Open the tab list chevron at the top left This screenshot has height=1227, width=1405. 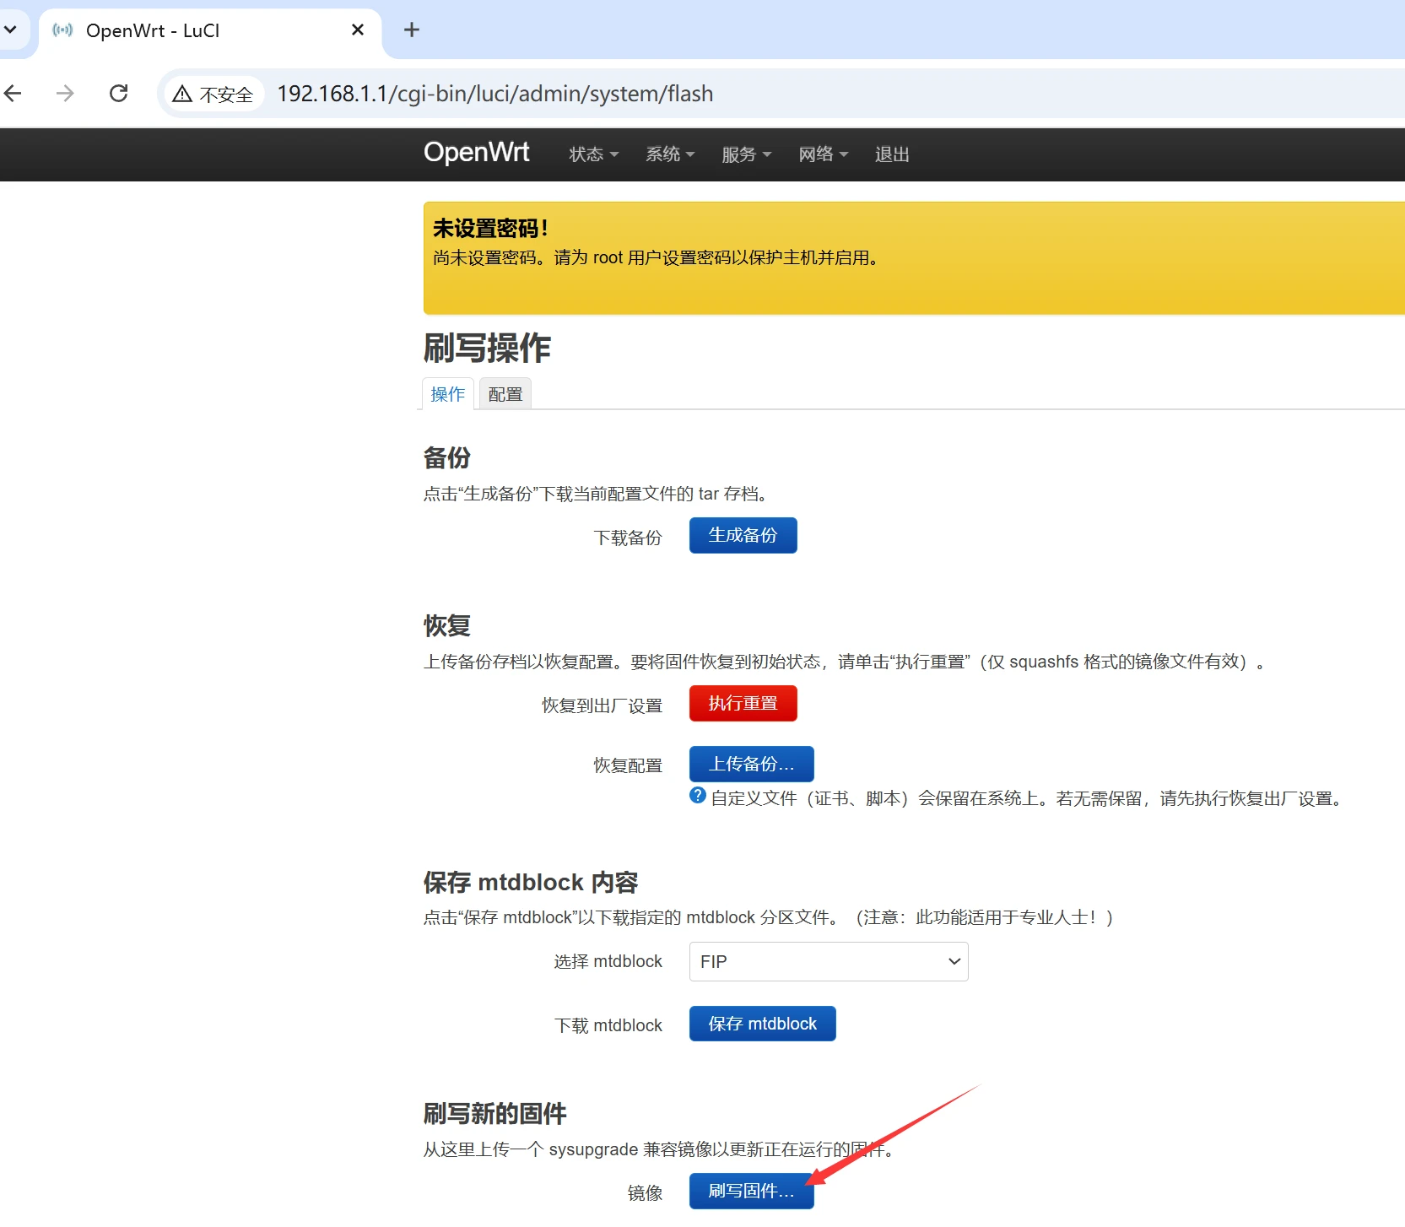(x=10, y=30)
